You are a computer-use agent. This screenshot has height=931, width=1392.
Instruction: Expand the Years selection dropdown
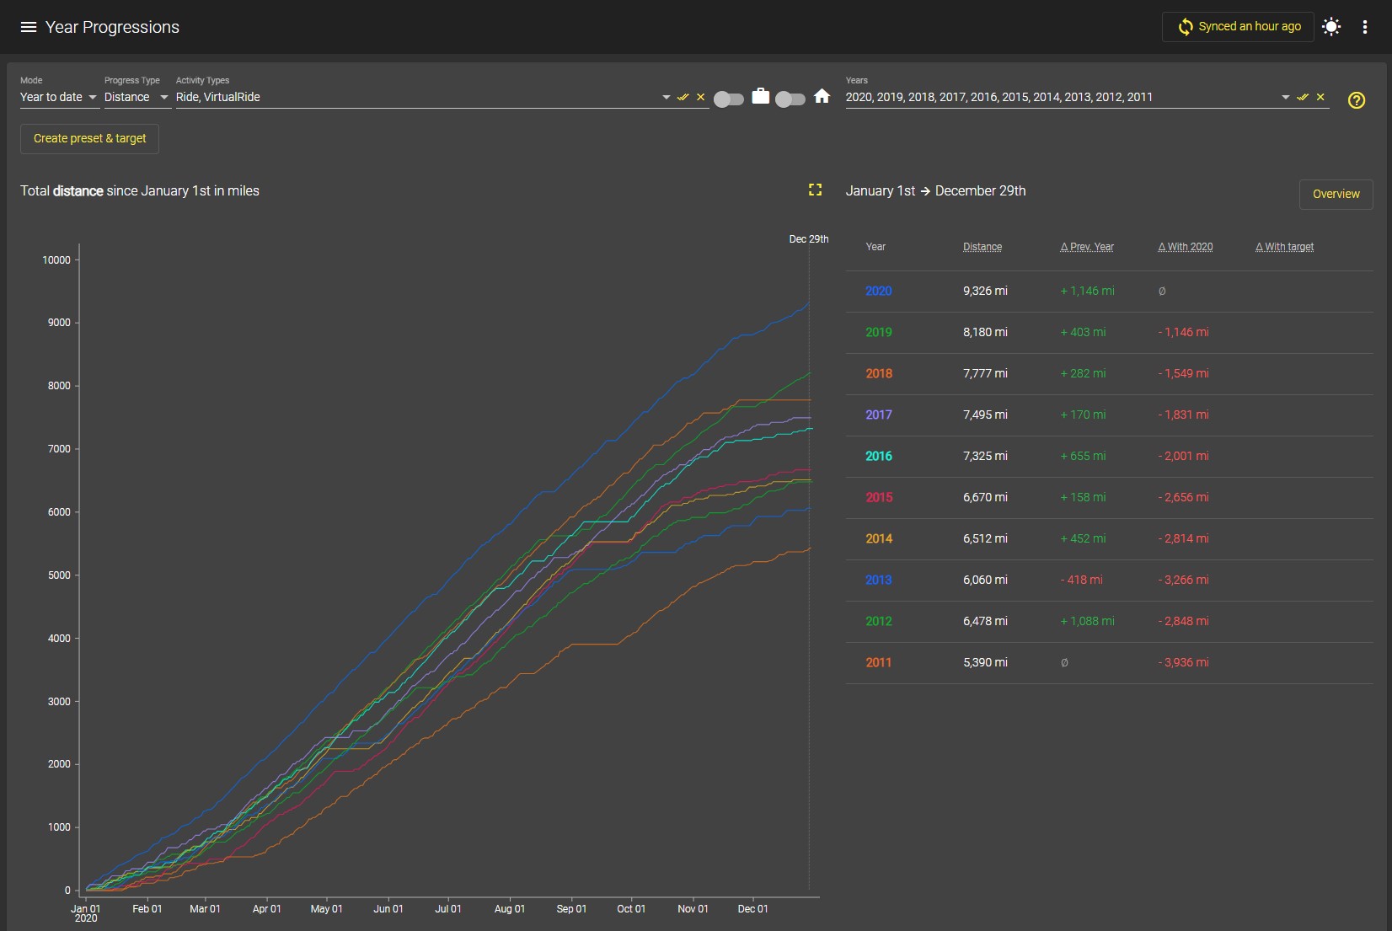coord(1286,97)
